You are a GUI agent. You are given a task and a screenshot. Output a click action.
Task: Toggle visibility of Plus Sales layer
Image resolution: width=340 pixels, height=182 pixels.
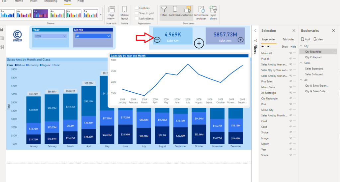tap(291, 81)
